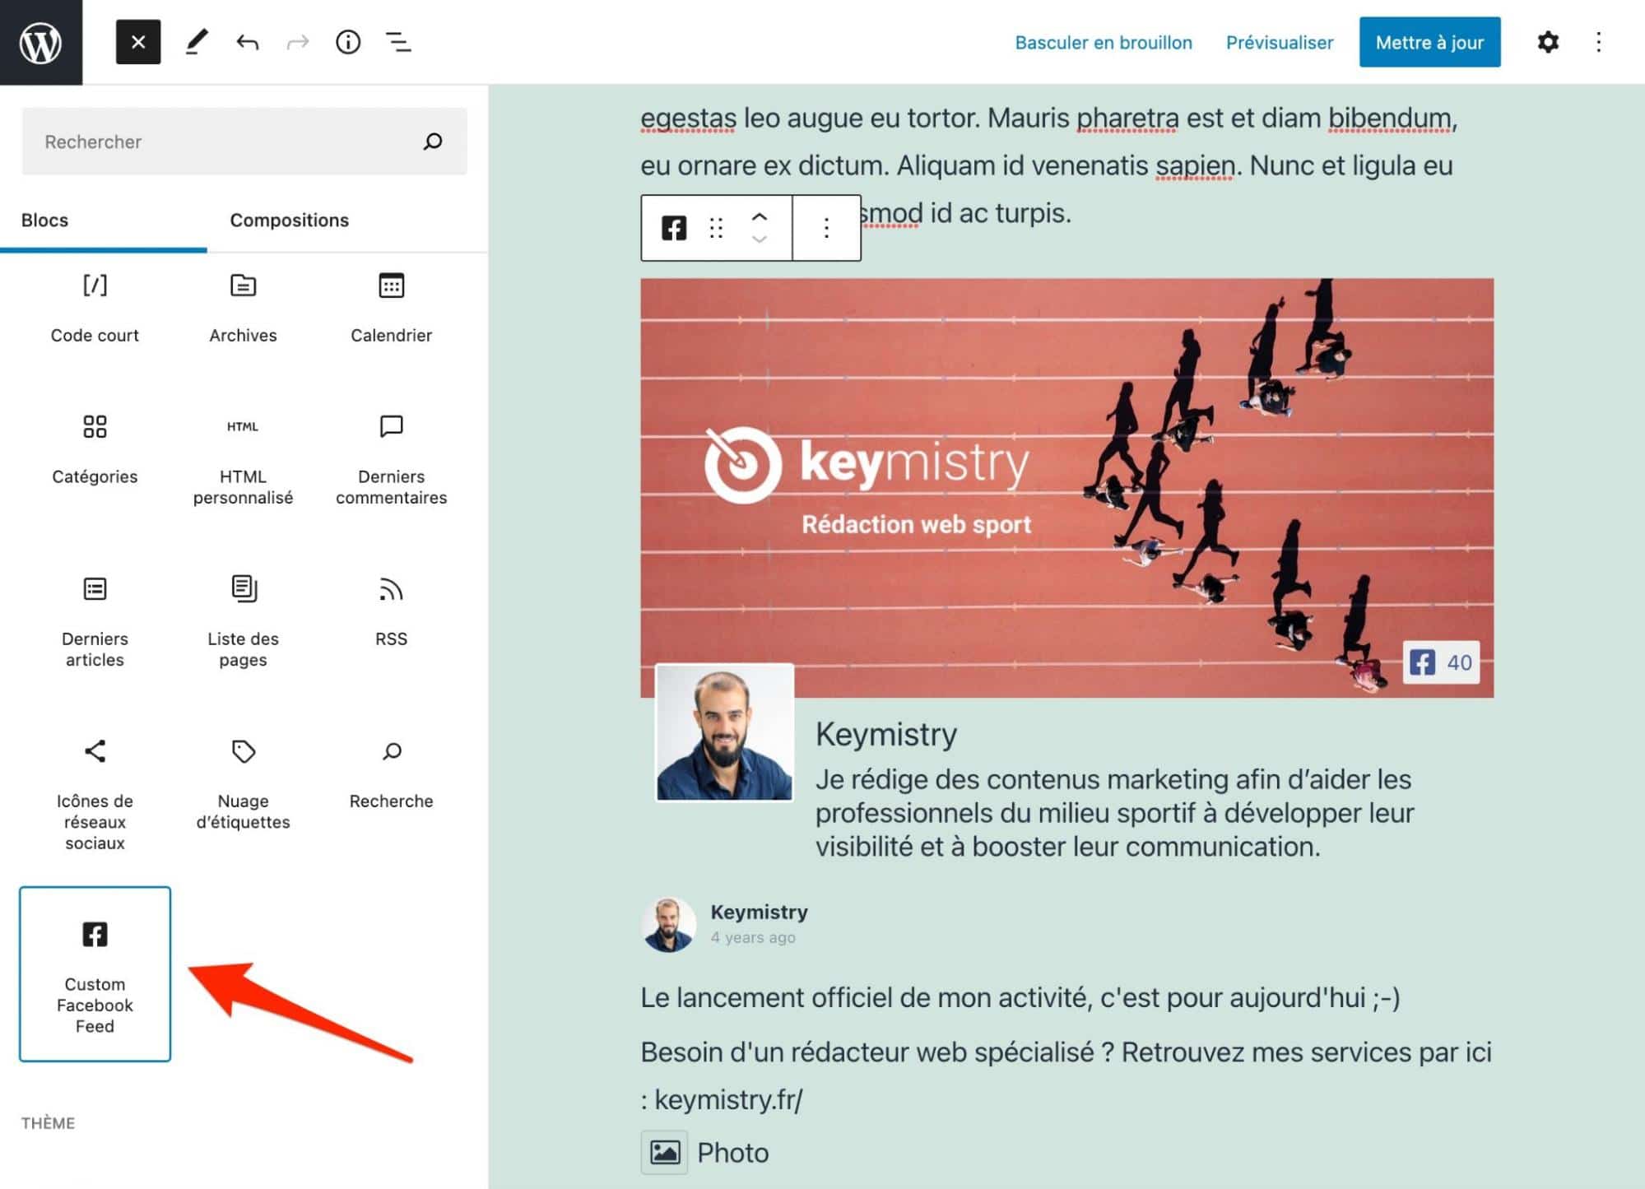
Task: Insert the HTML personnalisé block
Action: [x=243, y=462]
